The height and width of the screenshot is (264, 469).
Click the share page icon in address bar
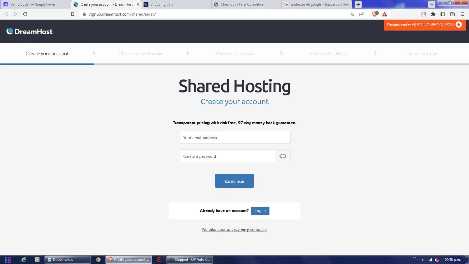[x=361, y=14]
